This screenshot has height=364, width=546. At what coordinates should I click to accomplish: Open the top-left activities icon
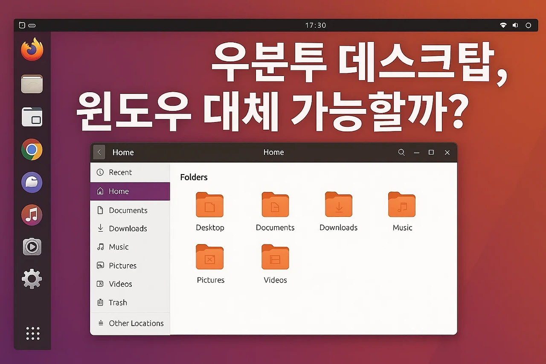22,25
